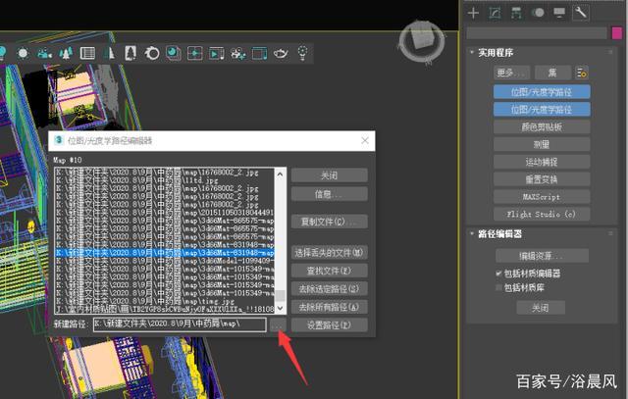This screenshot has width=628, height=399.
Task: Click the teal sphere stacked pages icon
Action: tap(174, 53)
